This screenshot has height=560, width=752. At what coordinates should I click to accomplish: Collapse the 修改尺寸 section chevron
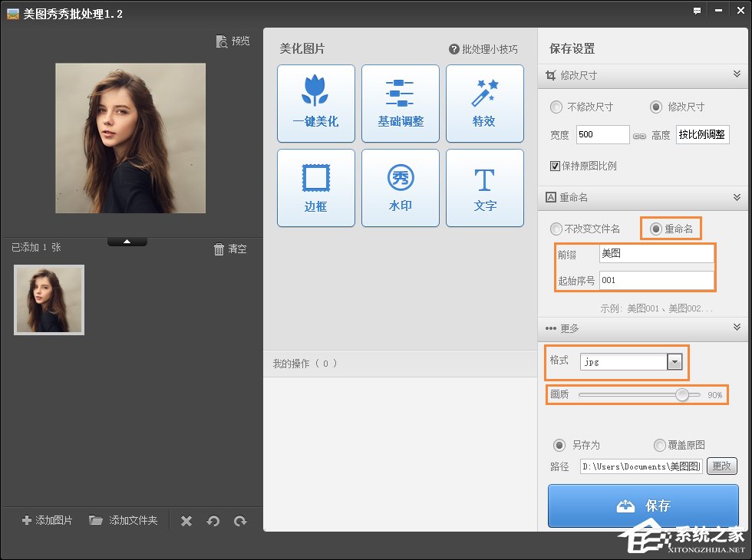tap(738, 75)
